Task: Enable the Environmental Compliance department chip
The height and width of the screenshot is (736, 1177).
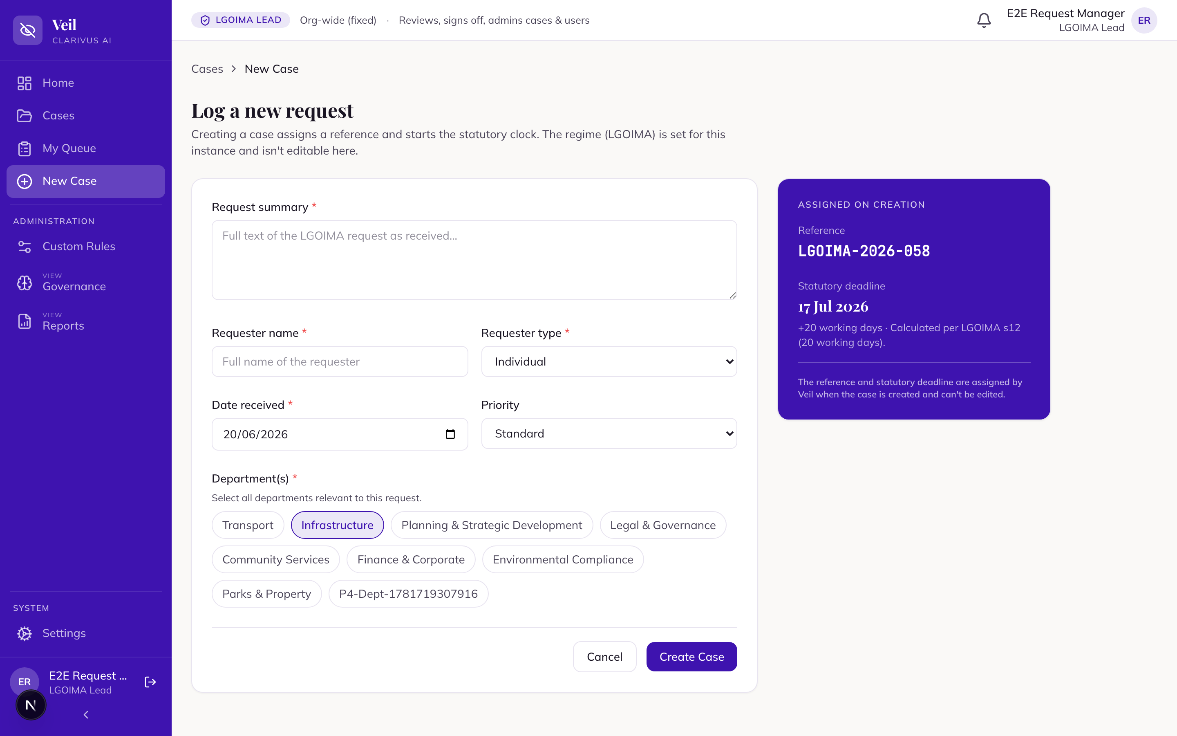Action: tap(563, 559)
